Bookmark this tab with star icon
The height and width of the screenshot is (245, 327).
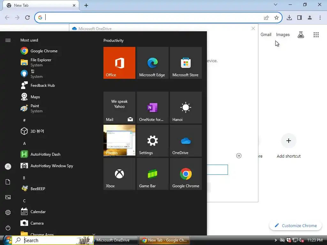pyautogui.click(x=277, y=18)
